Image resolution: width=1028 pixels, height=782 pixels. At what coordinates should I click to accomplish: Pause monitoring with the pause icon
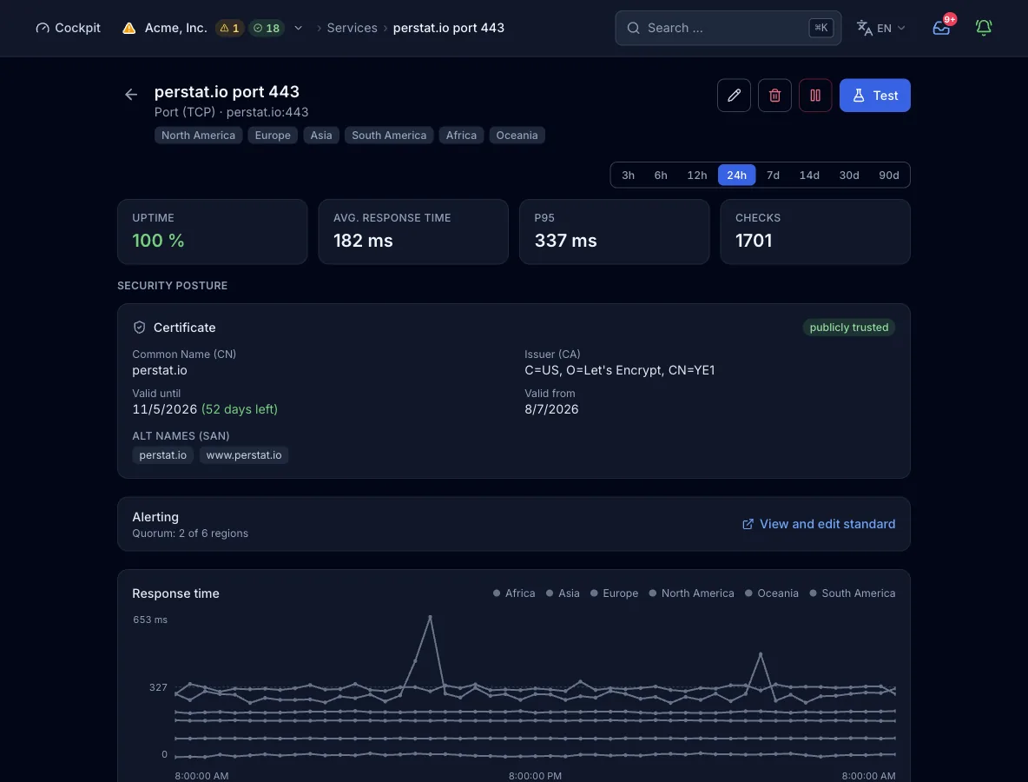coord(815,95)
